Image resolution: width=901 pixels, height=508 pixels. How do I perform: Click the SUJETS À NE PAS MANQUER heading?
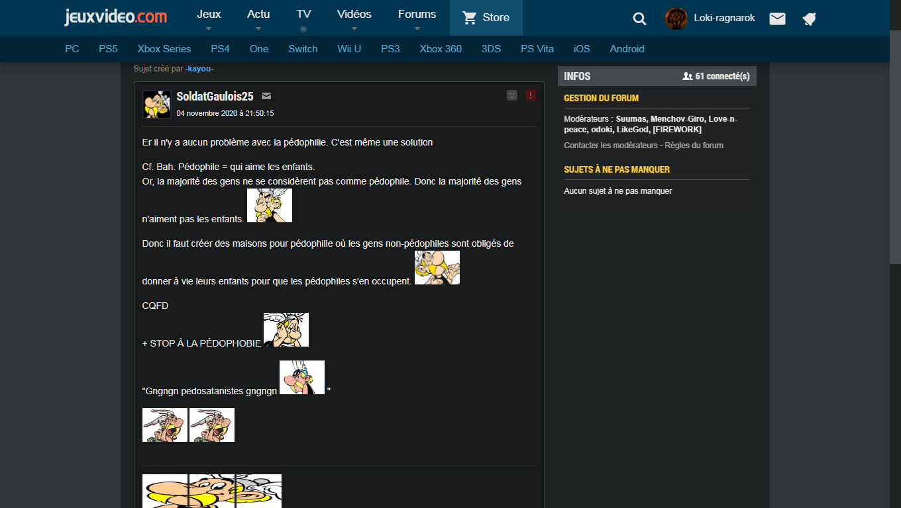click(617, 169)
